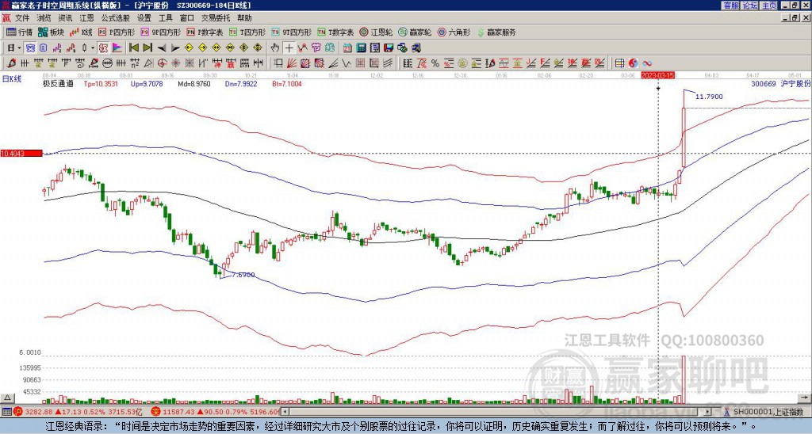
Task: Open 赢家服务 service panel
Action: (x=496, y=32)
